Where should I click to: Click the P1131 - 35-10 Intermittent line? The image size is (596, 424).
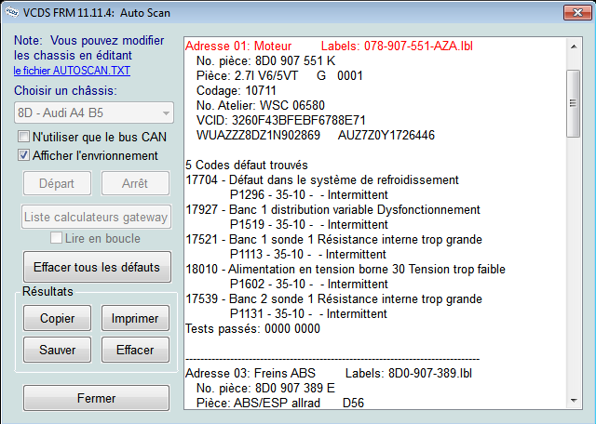pos(308,313)
